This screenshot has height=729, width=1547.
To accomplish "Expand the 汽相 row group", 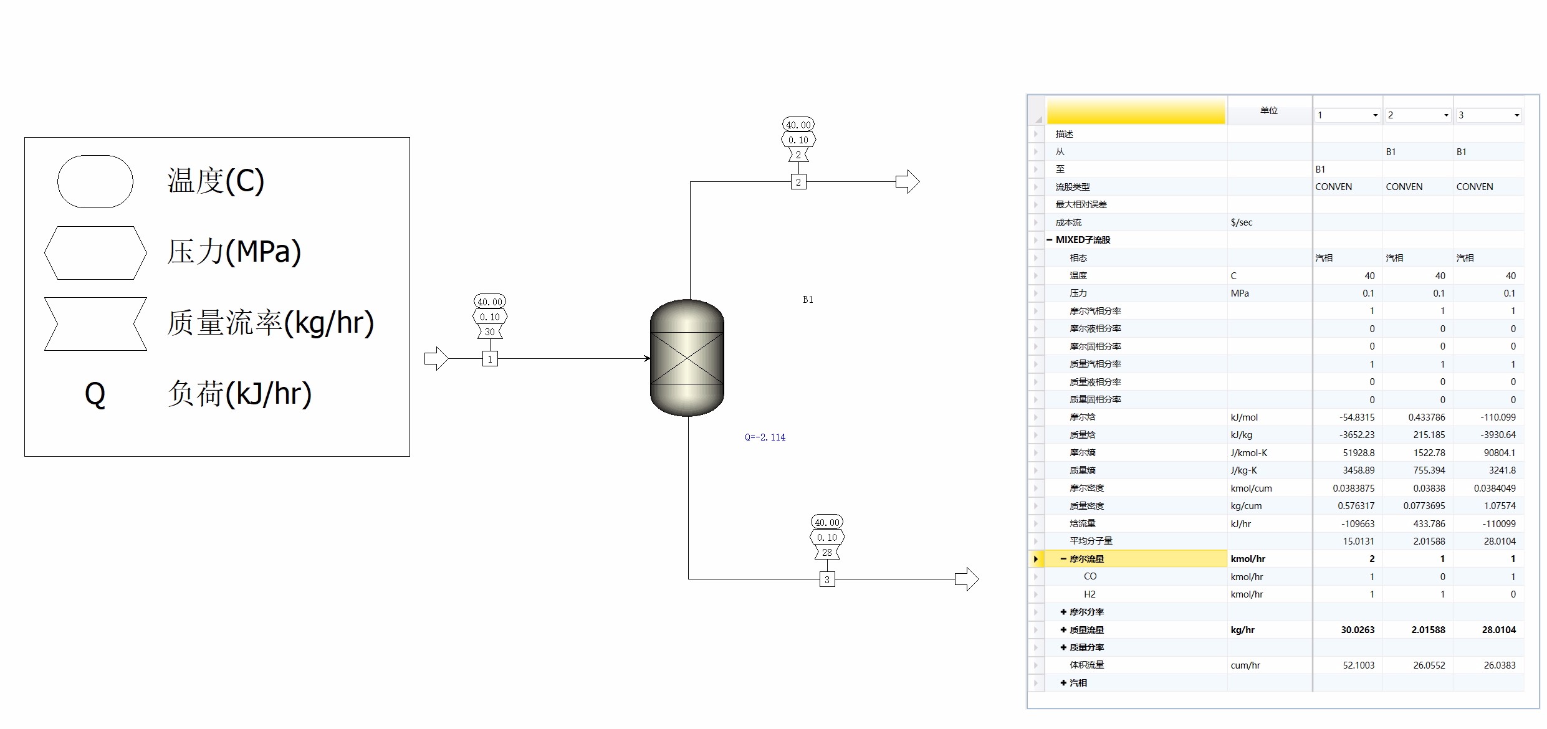I will coord(1063,683).
